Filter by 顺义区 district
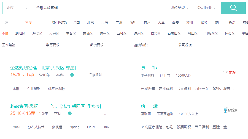248x139 pixels. point(156,34)
